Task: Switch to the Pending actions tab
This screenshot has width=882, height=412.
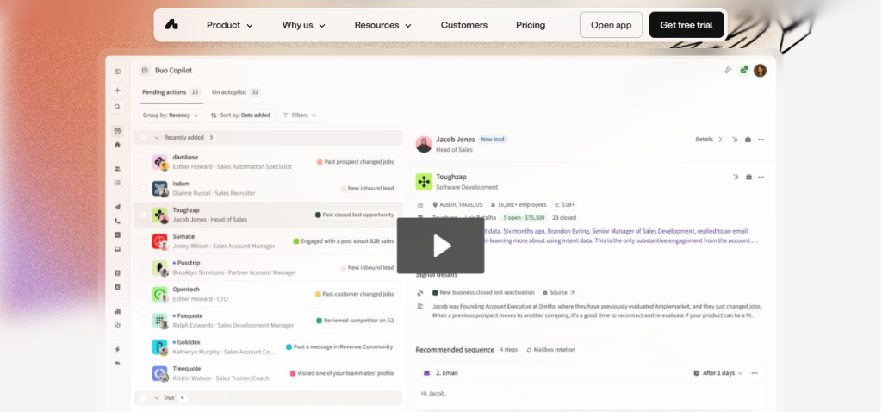Action: pyautogui.click(x=171, y=91)
